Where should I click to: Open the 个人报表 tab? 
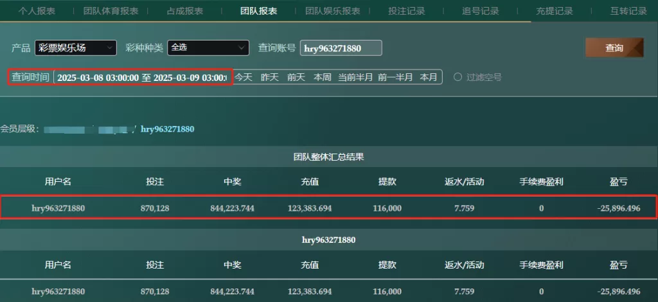click(37, 11)
